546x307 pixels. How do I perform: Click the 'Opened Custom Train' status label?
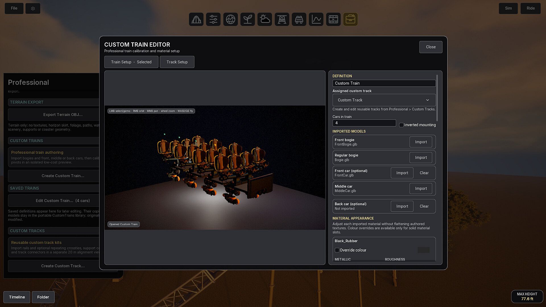pos(123,224)
